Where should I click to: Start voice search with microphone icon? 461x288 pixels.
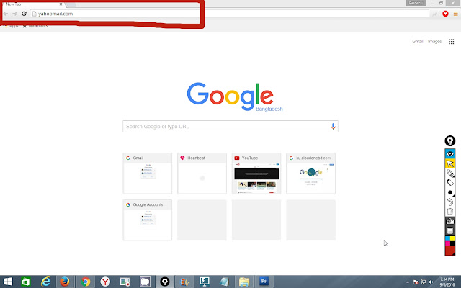click(333, 127)
